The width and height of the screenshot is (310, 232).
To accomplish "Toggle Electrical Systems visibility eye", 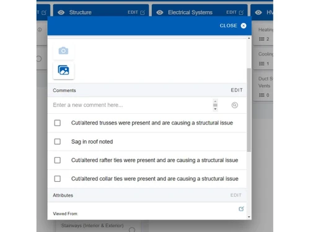I will (159, 12).
